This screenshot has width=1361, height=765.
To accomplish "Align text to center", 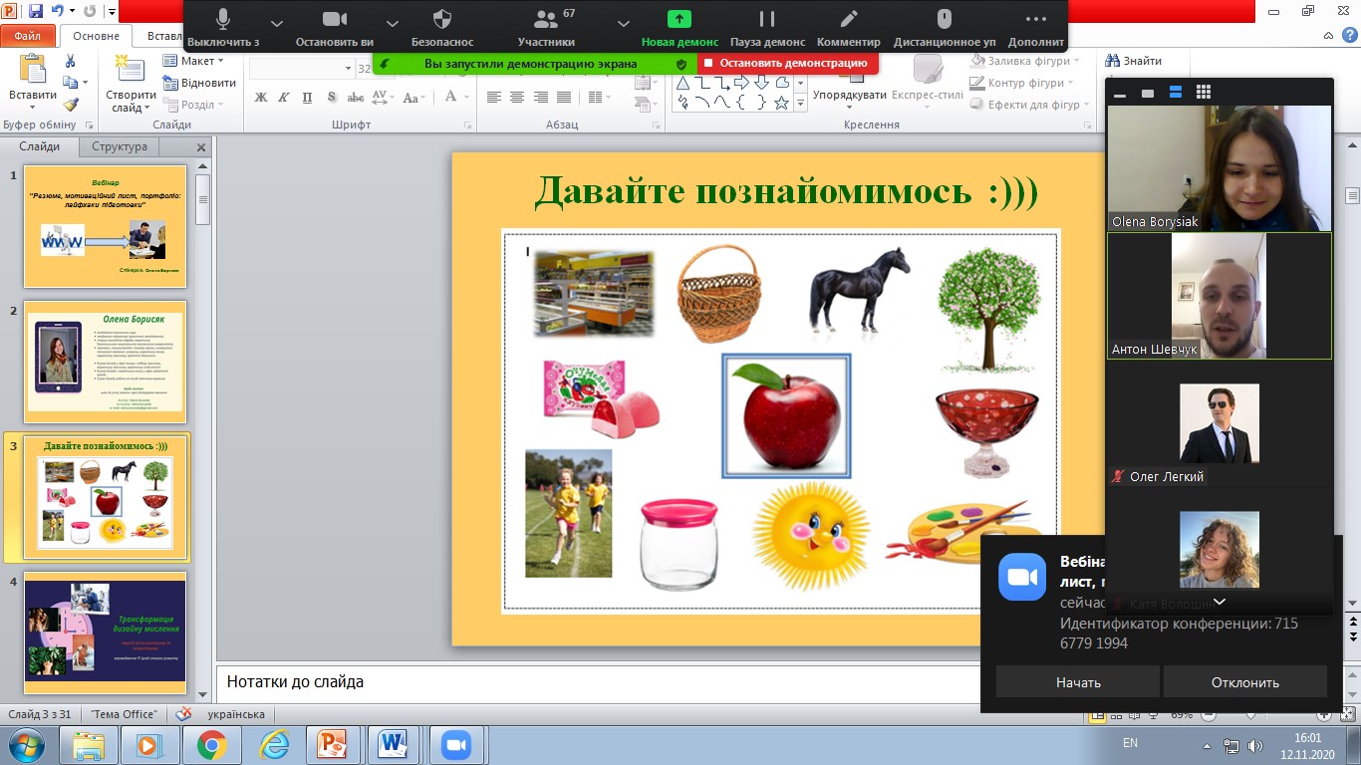I will (x=516, y=97).
